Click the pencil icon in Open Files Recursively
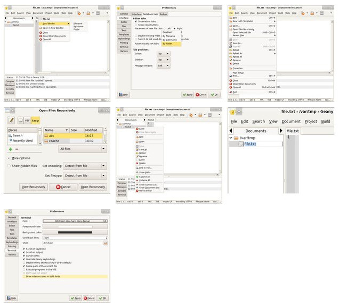The image size is (339, 308). click(12, 121)
